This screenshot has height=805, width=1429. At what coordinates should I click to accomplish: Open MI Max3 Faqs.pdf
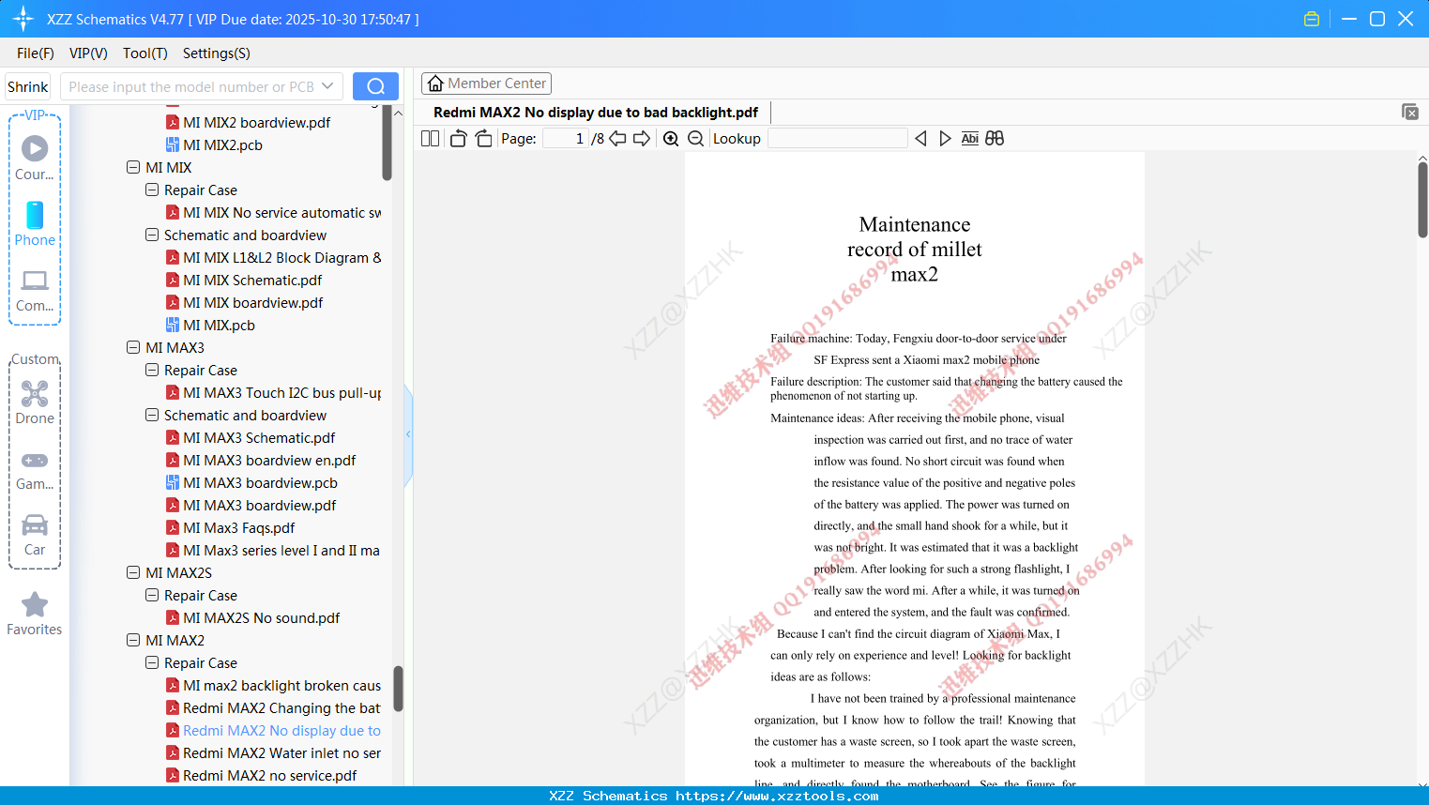(238, 528)
